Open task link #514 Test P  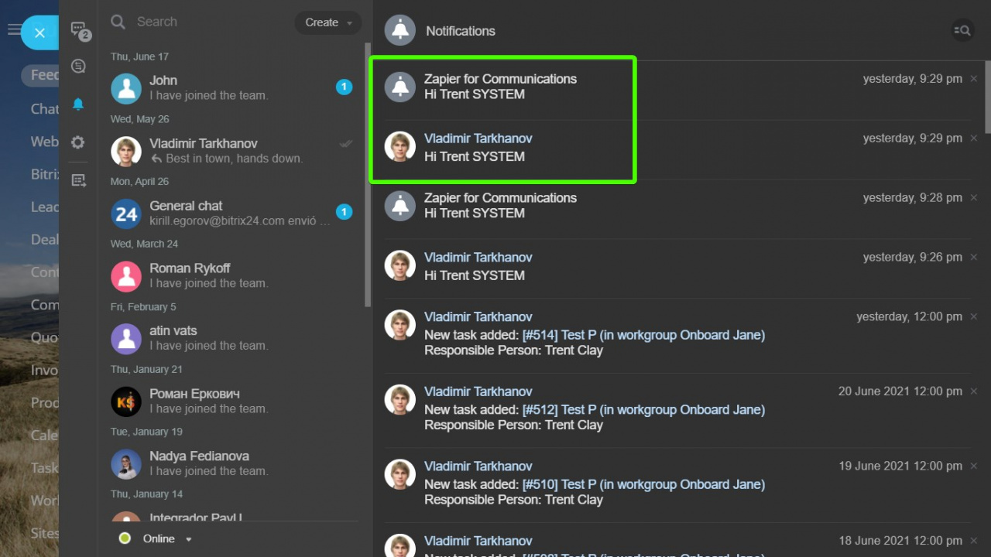tap(643, 335)
